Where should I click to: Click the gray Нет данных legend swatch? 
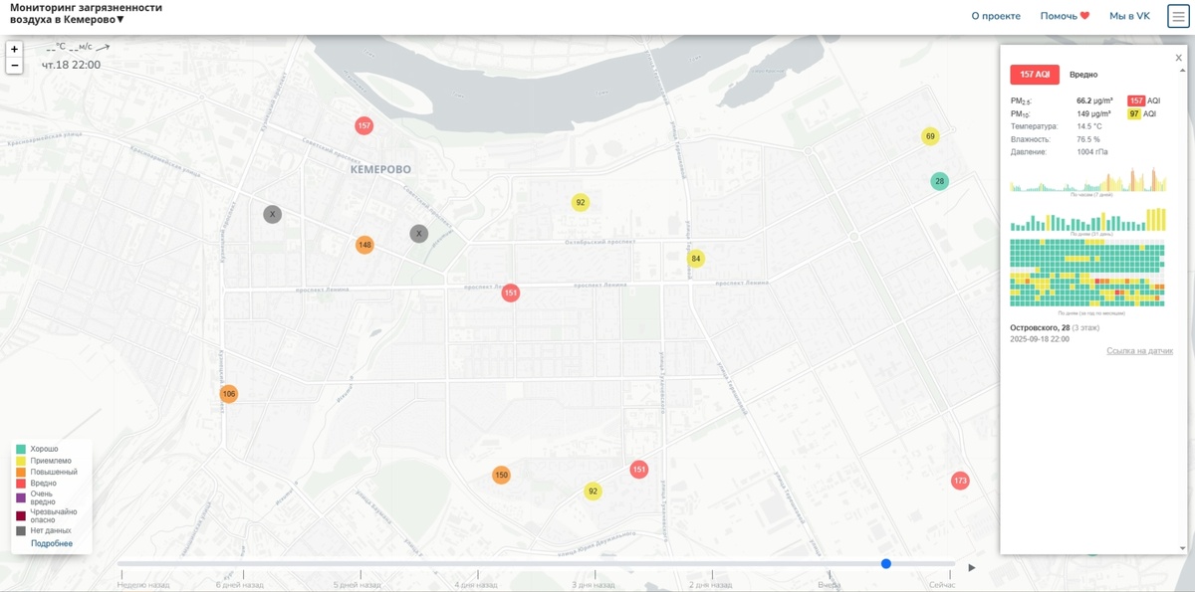tap(21, 531)
